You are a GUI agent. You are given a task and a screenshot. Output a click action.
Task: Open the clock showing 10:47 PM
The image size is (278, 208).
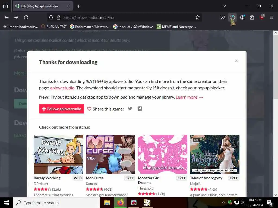255,203
